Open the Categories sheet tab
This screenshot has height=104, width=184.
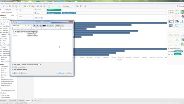pyautogui.click(x=21, y=101)
